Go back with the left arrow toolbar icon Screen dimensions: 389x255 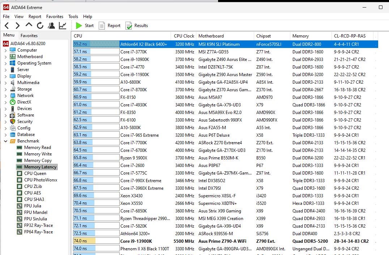(7, 26)
